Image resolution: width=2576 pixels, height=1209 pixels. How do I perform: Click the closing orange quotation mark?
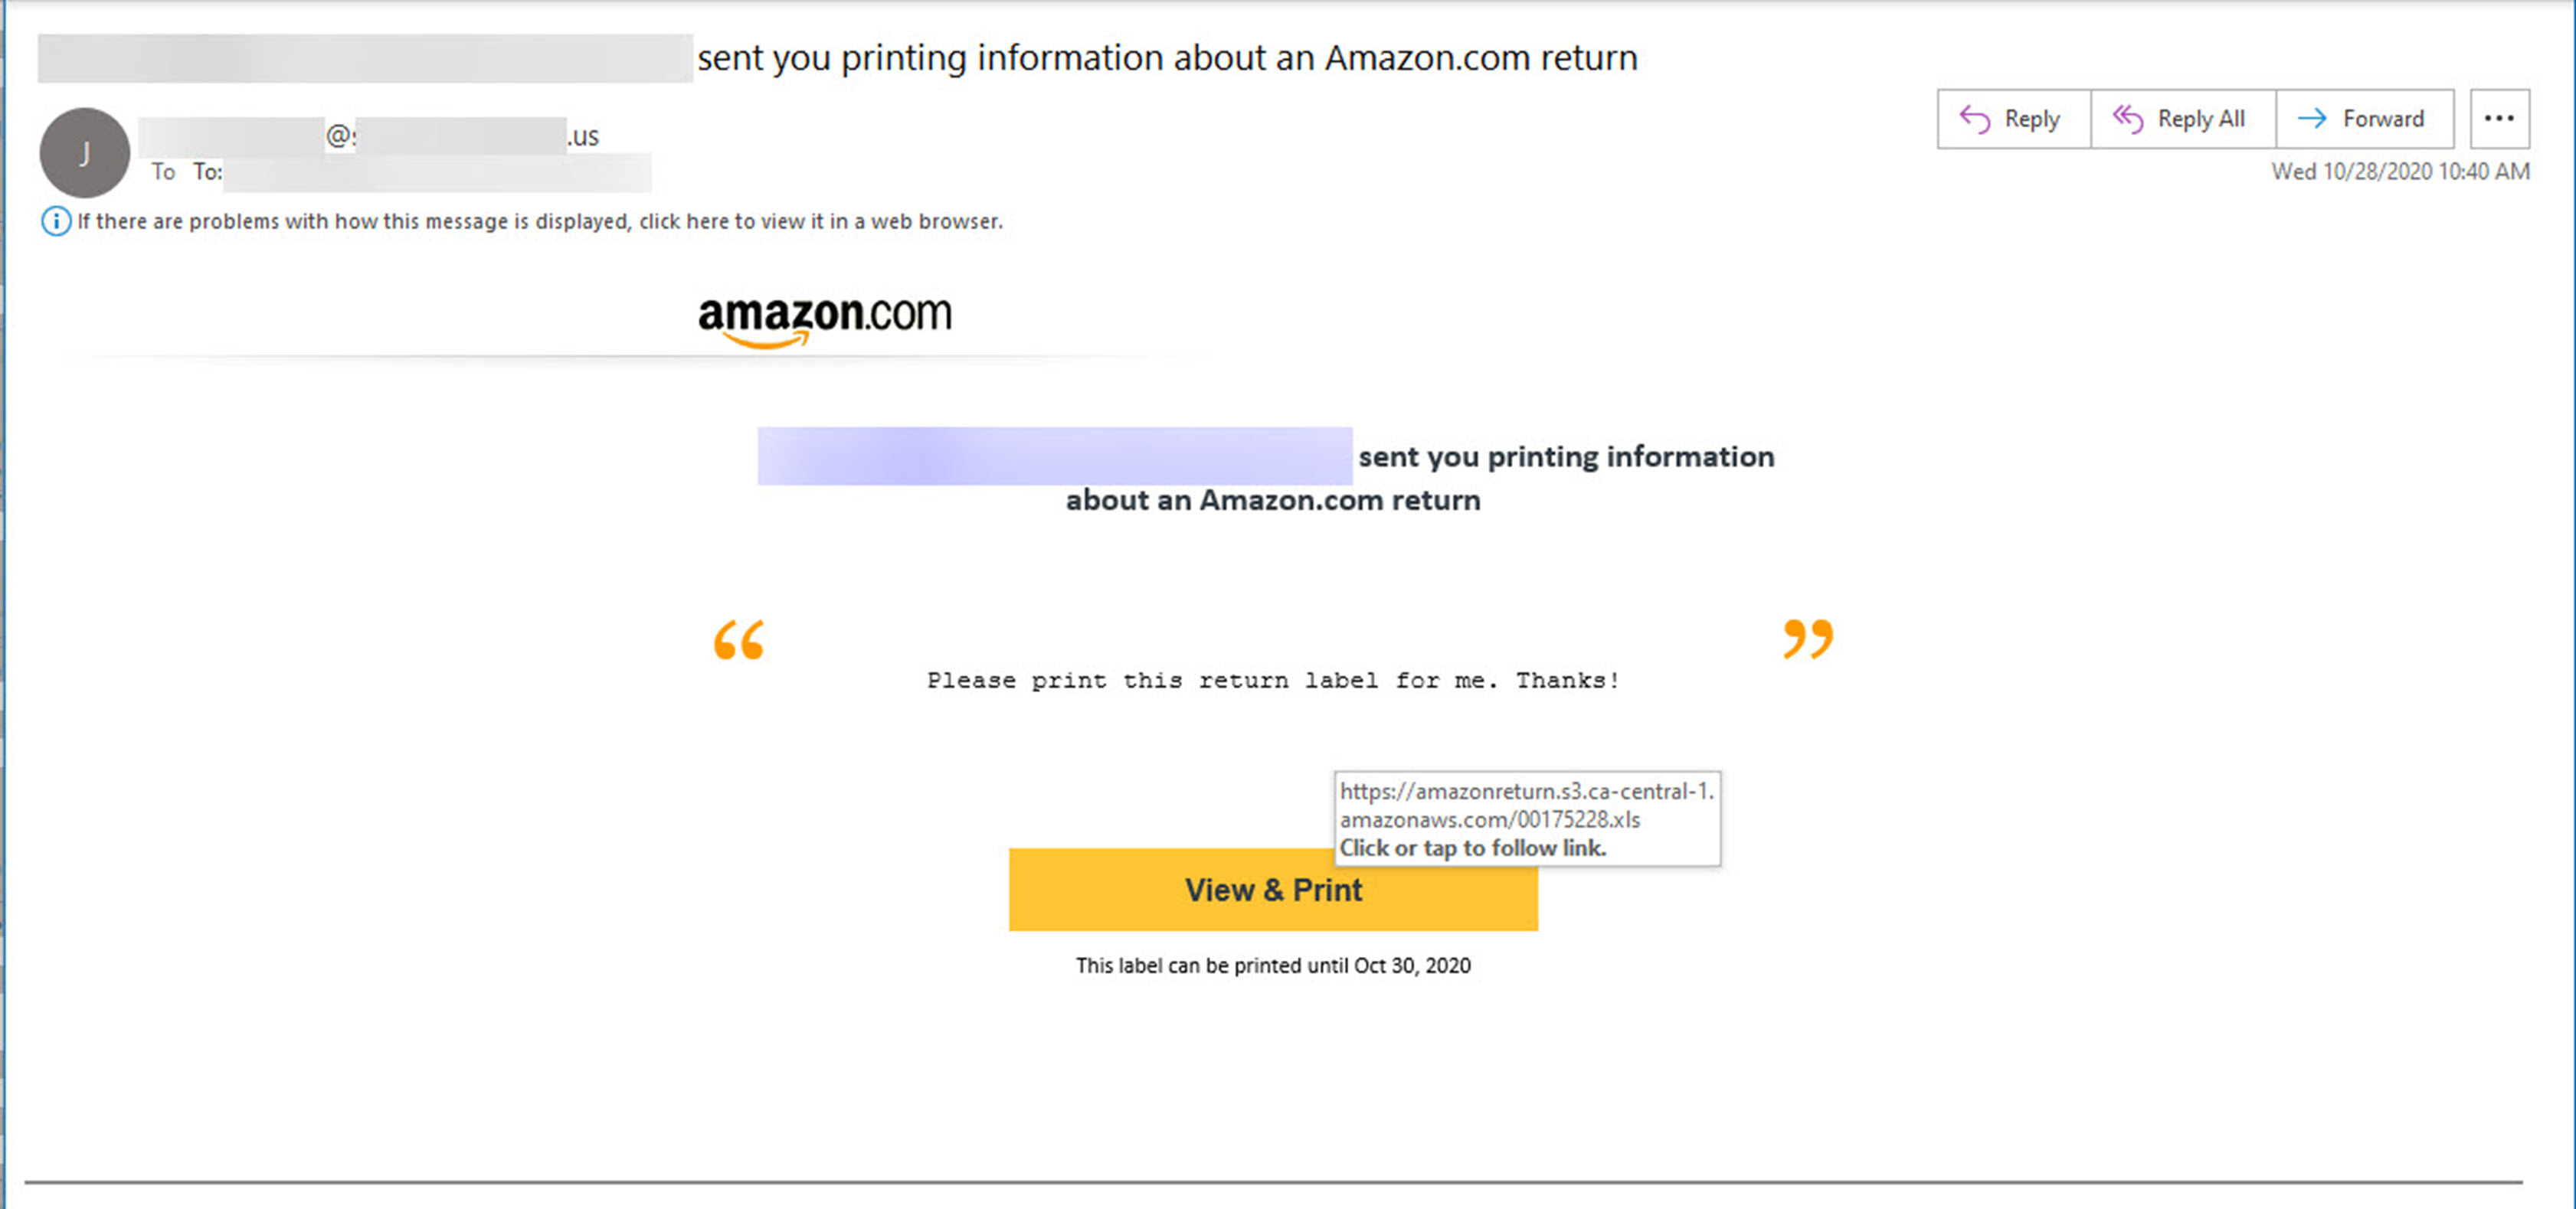click(x=1808, y=638)
